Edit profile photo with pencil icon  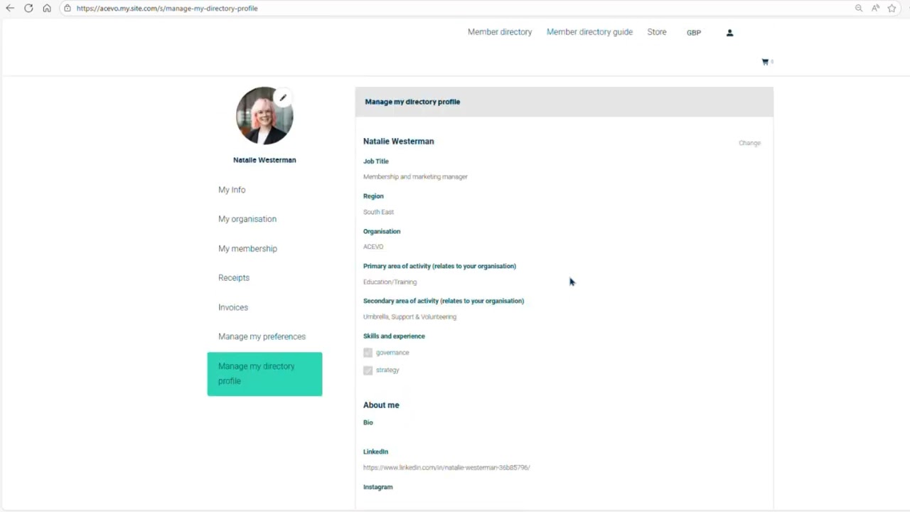(283, 97)
